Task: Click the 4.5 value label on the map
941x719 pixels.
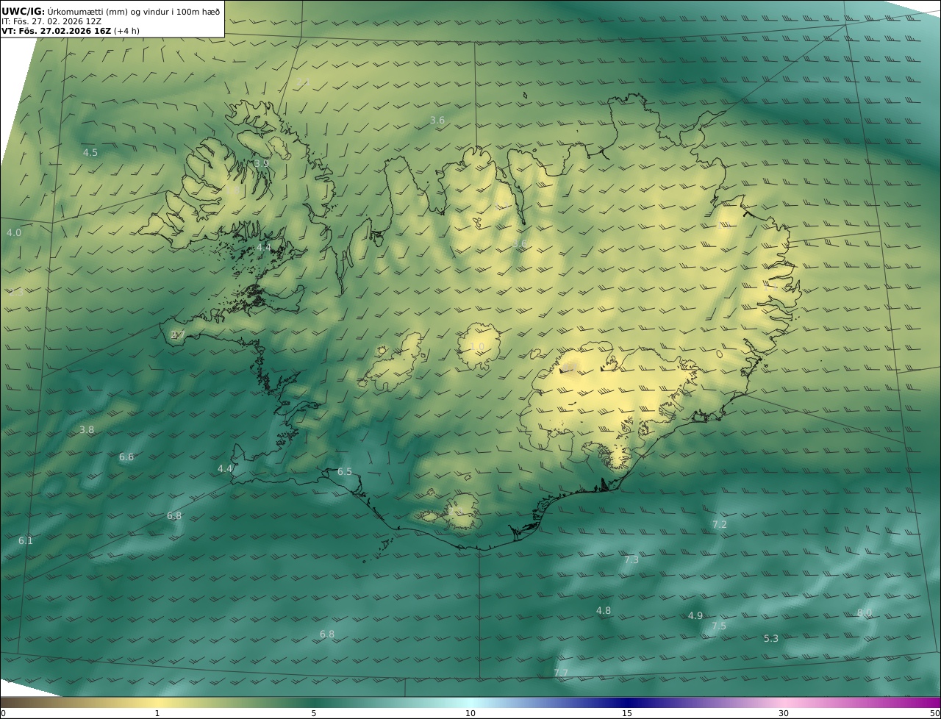Action: pos(90,153)
